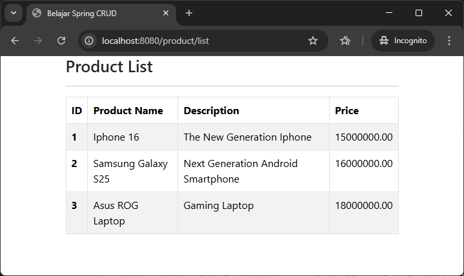Open the Chrome three-dot menu
The height and width of the screenshot is (276, 464).
[x=449, y=41]
